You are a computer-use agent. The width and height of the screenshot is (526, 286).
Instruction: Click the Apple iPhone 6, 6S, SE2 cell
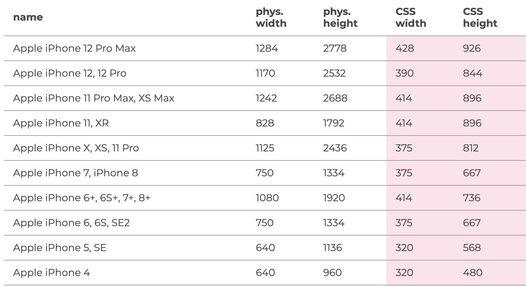[71, 223]
